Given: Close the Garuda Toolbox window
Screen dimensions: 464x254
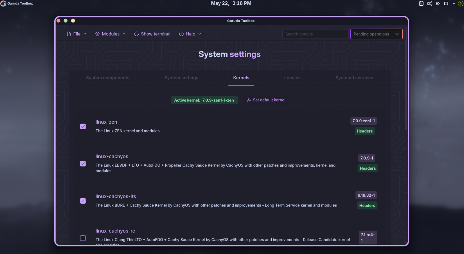Looking at the screenshot, I should point(58,21).
